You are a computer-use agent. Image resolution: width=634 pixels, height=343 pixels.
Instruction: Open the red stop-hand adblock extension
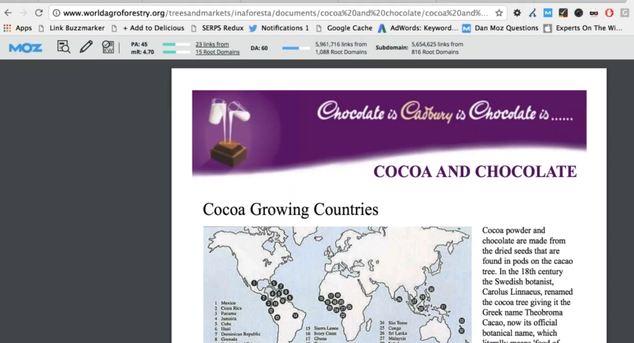coord(609,13)
